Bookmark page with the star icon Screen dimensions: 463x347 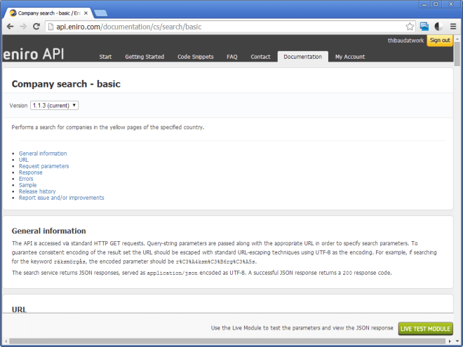point(409,26)
